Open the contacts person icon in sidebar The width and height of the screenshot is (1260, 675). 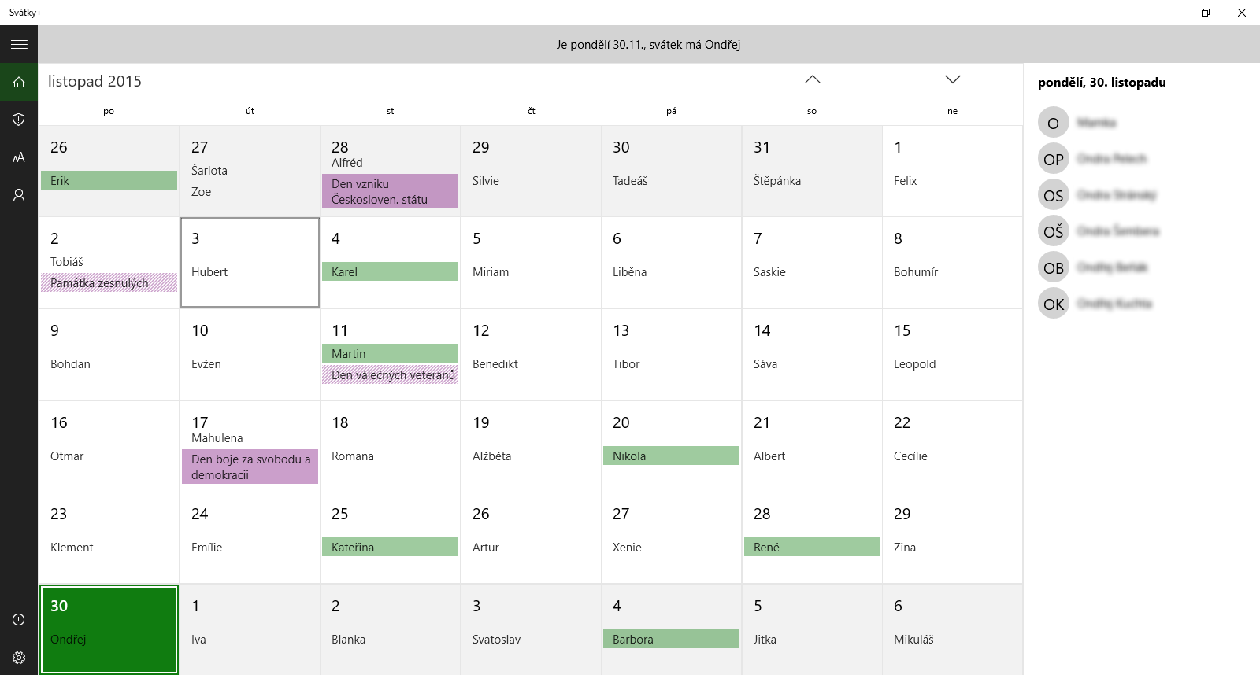click(x=19, y=195)
